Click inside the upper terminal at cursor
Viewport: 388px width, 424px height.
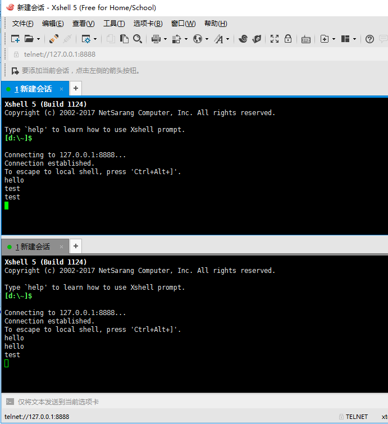click(7, 206)
